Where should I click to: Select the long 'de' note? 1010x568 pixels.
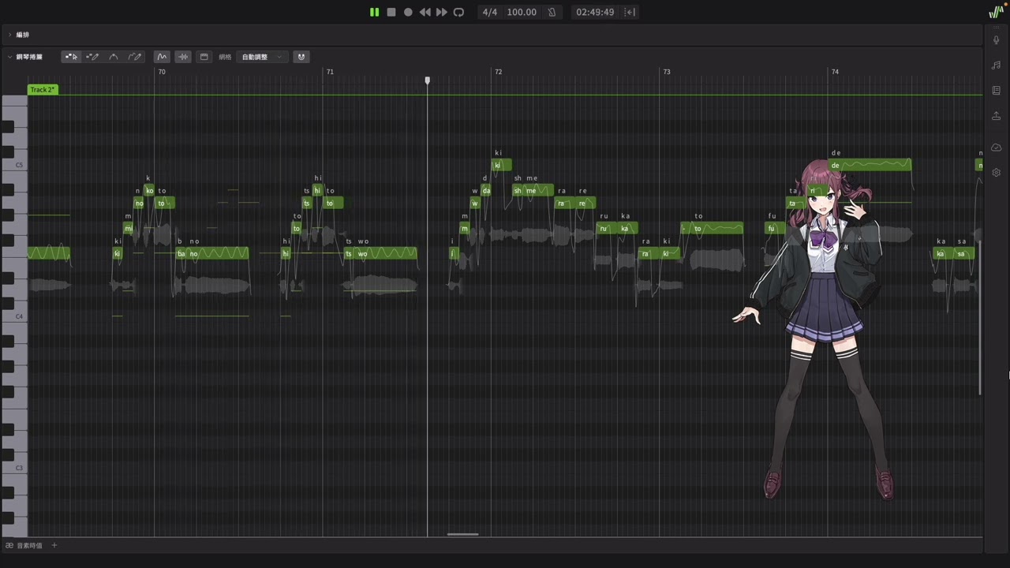point(870,165)
